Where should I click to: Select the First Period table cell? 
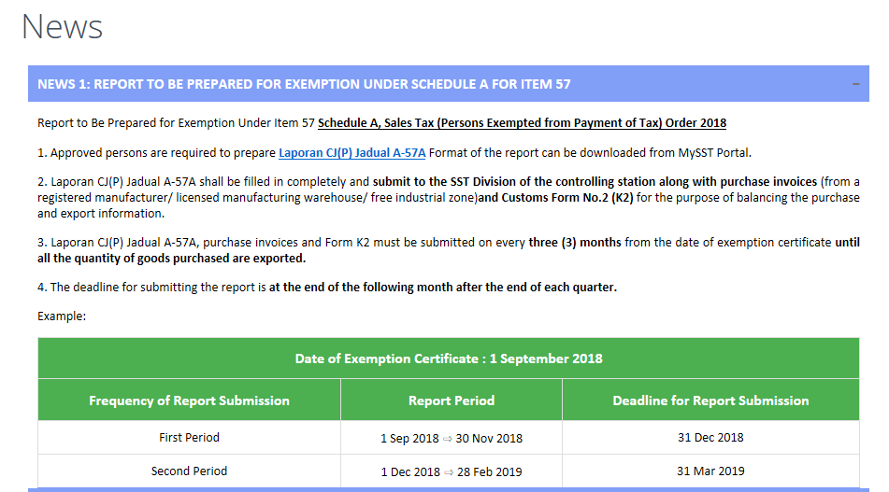(190, 438)
